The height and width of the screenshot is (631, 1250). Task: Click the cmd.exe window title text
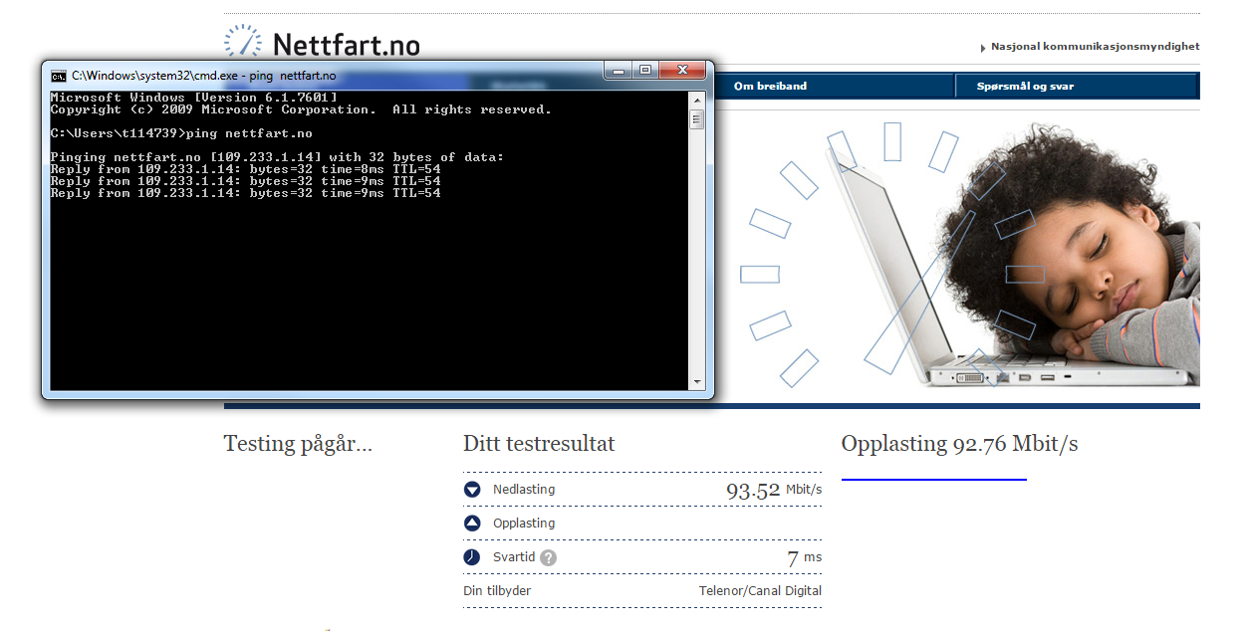tap(203, 76)
